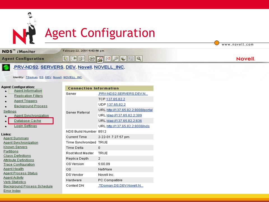
Task: Open the Server .PRV-NDS2.SERVERS.DEV.N... link
Action: (123, 94)
